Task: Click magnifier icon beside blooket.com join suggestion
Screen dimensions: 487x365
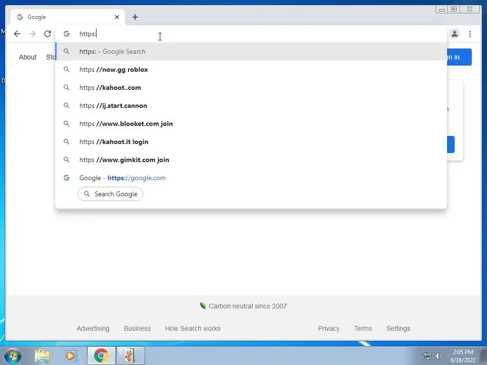Action: point(67,124)
